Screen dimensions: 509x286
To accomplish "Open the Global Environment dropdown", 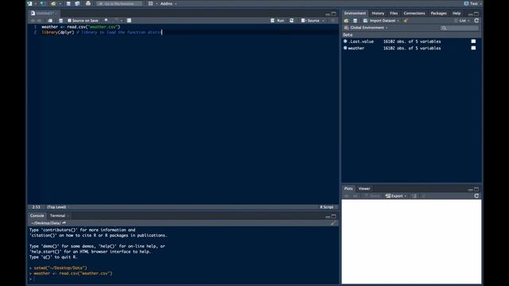I will pos(366,28).
